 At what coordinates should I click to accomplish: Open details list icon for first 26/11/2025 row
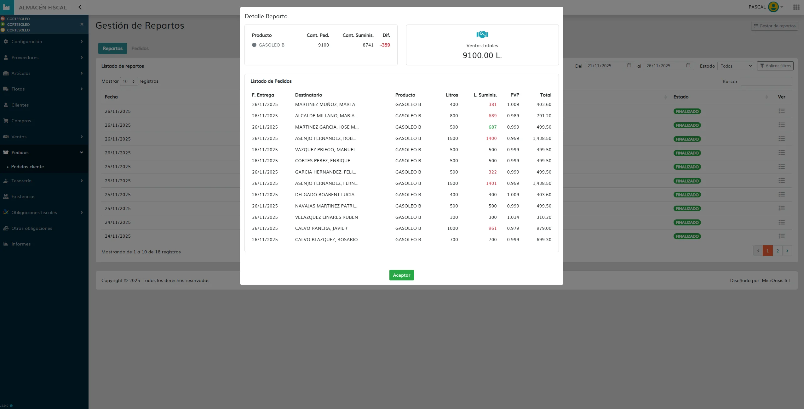pyautogui.click(x=781, y=111)
